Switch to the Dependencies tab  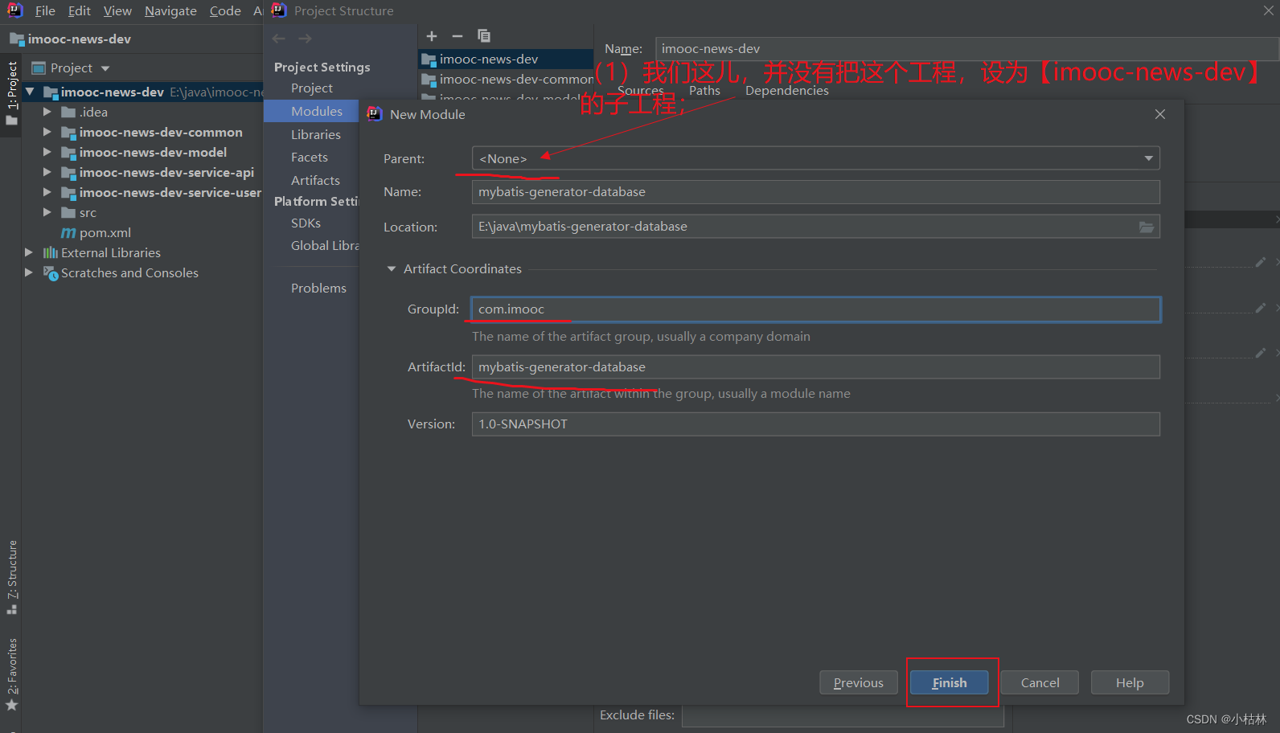pos(786,91)
